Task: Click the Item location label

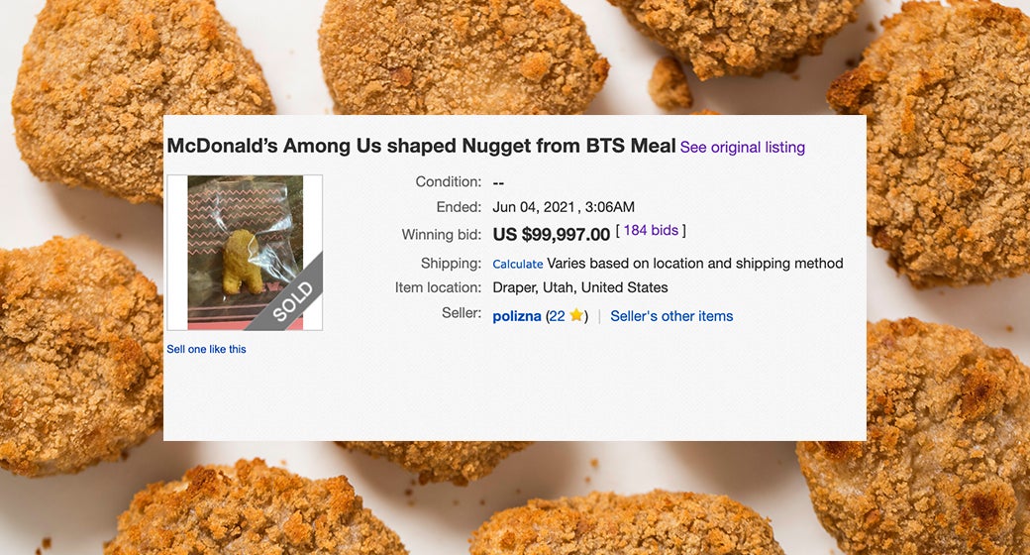Action: point(438,287)
